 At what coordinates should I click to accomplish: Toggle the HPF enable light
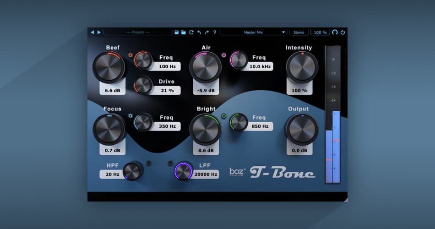coord(149,163)
